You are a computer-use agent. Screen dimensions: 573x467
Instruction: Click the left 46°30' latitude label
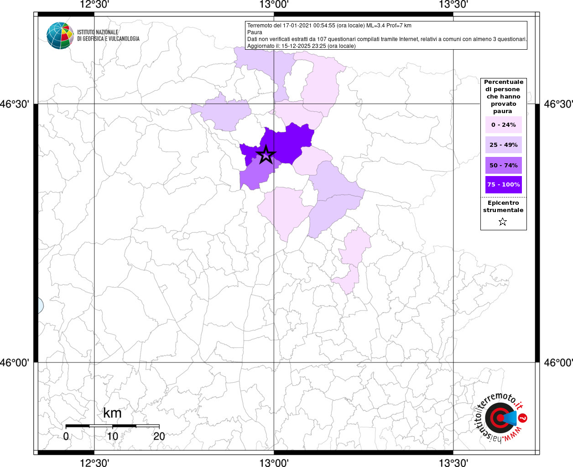pyautogui.click(x=15, y=104)
